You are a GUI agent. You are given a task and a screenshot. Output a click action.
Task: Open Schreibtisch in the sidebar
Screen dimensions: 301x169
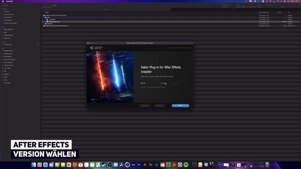8,20
